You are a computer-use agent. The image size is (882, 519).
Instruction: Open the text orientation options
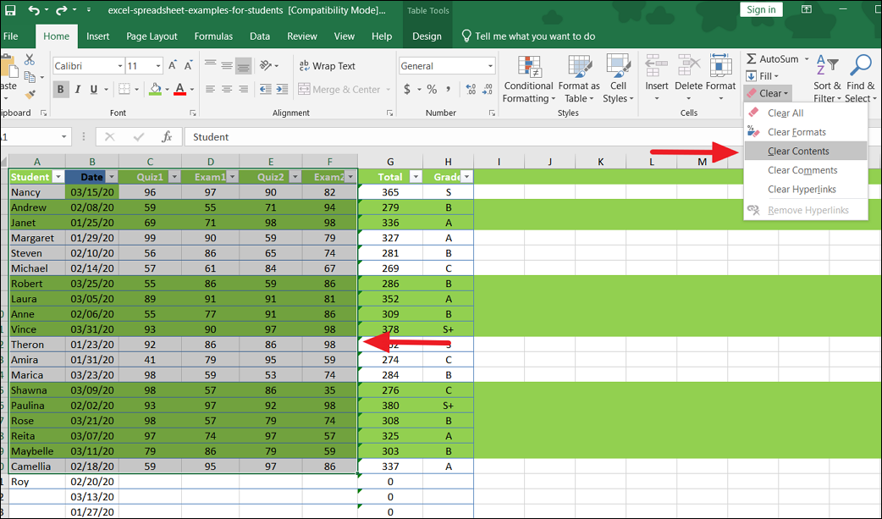[269, 65]
